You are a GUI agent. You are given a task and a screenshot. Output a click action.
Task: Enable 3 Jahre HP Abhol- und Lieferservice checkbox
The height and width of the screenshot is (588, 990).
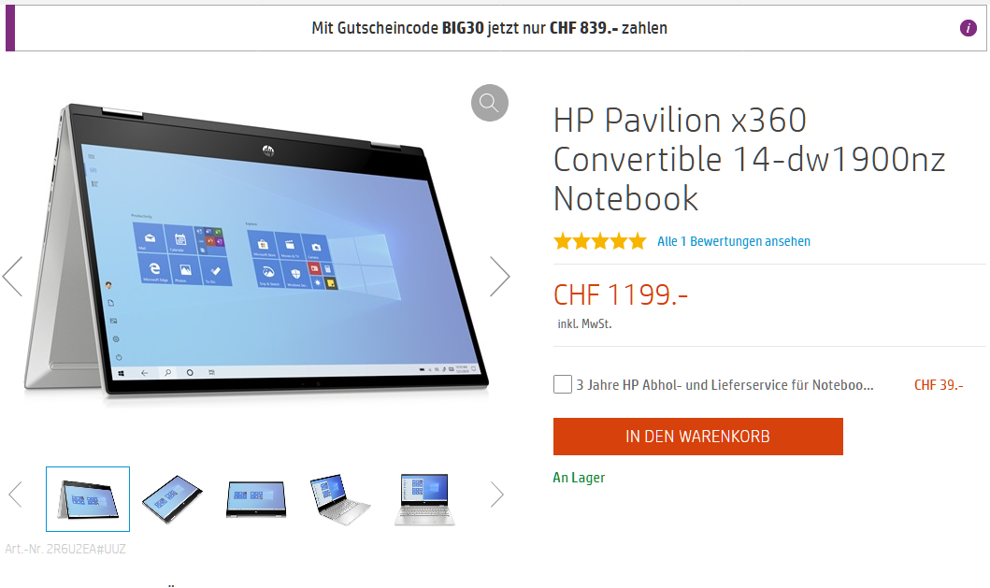point(563,384)
